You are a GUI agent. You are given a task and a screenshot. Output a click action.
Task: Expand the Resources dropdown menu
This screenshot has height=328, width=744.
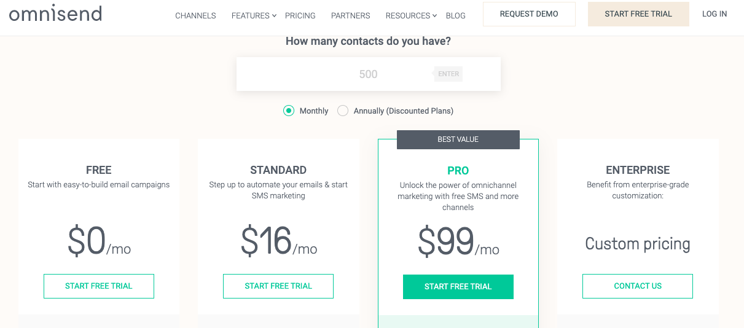click(411, 15)
